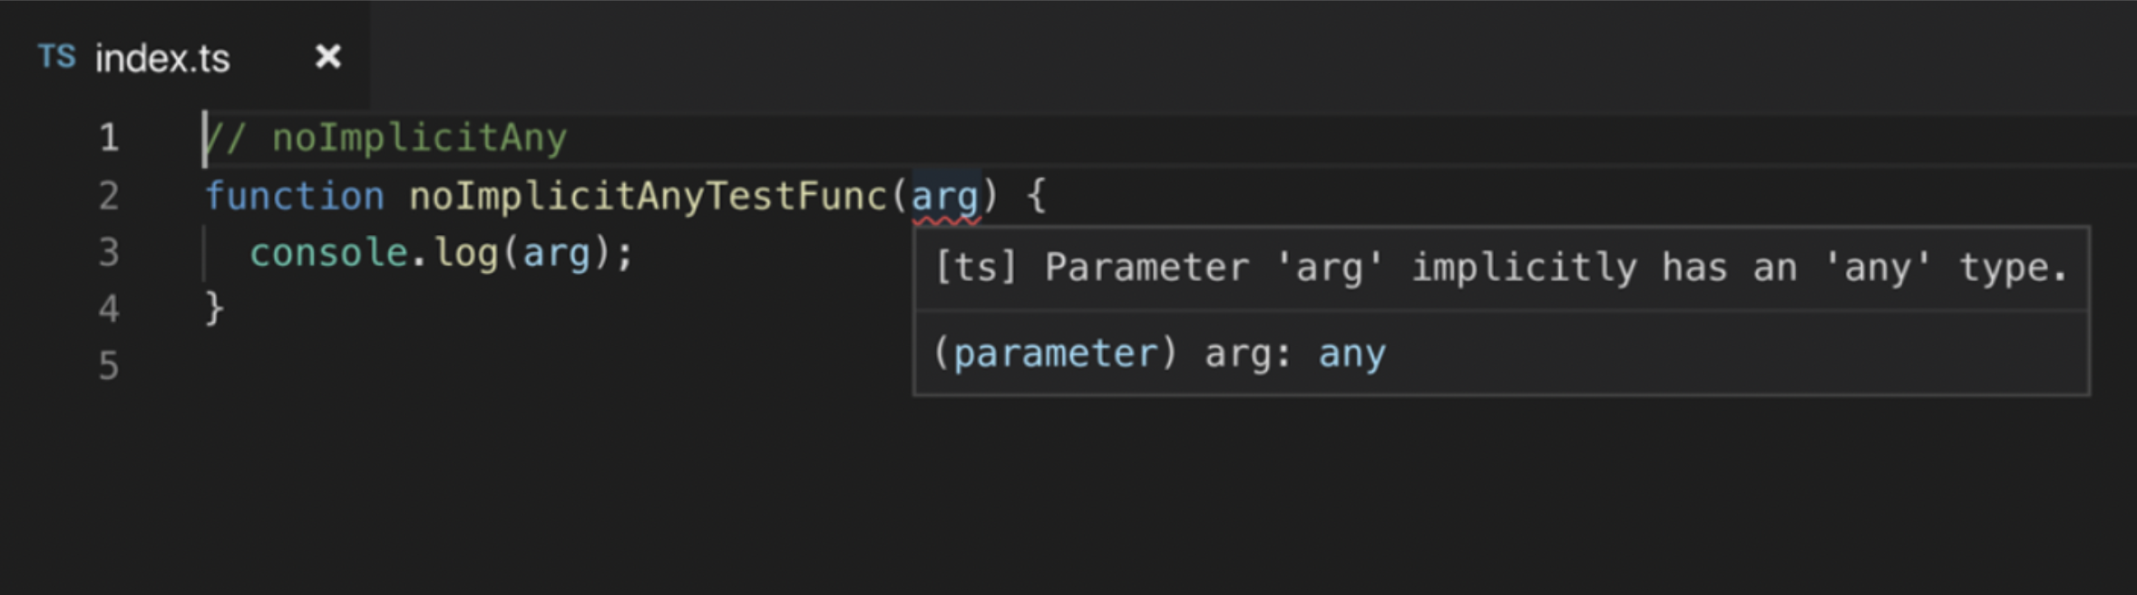This screenshot has height=595, width=2137.
Task: Click the closing brace on line 4
Action: 214,309
